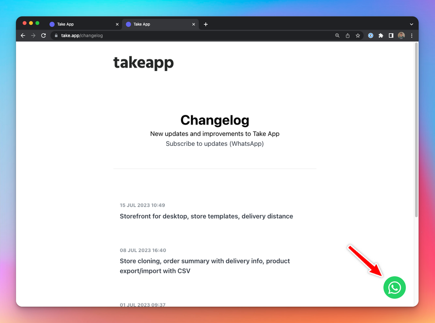
Task: Click the New updates and improvements subtitle
Action: pyautogui.click(x=215, y=134)
